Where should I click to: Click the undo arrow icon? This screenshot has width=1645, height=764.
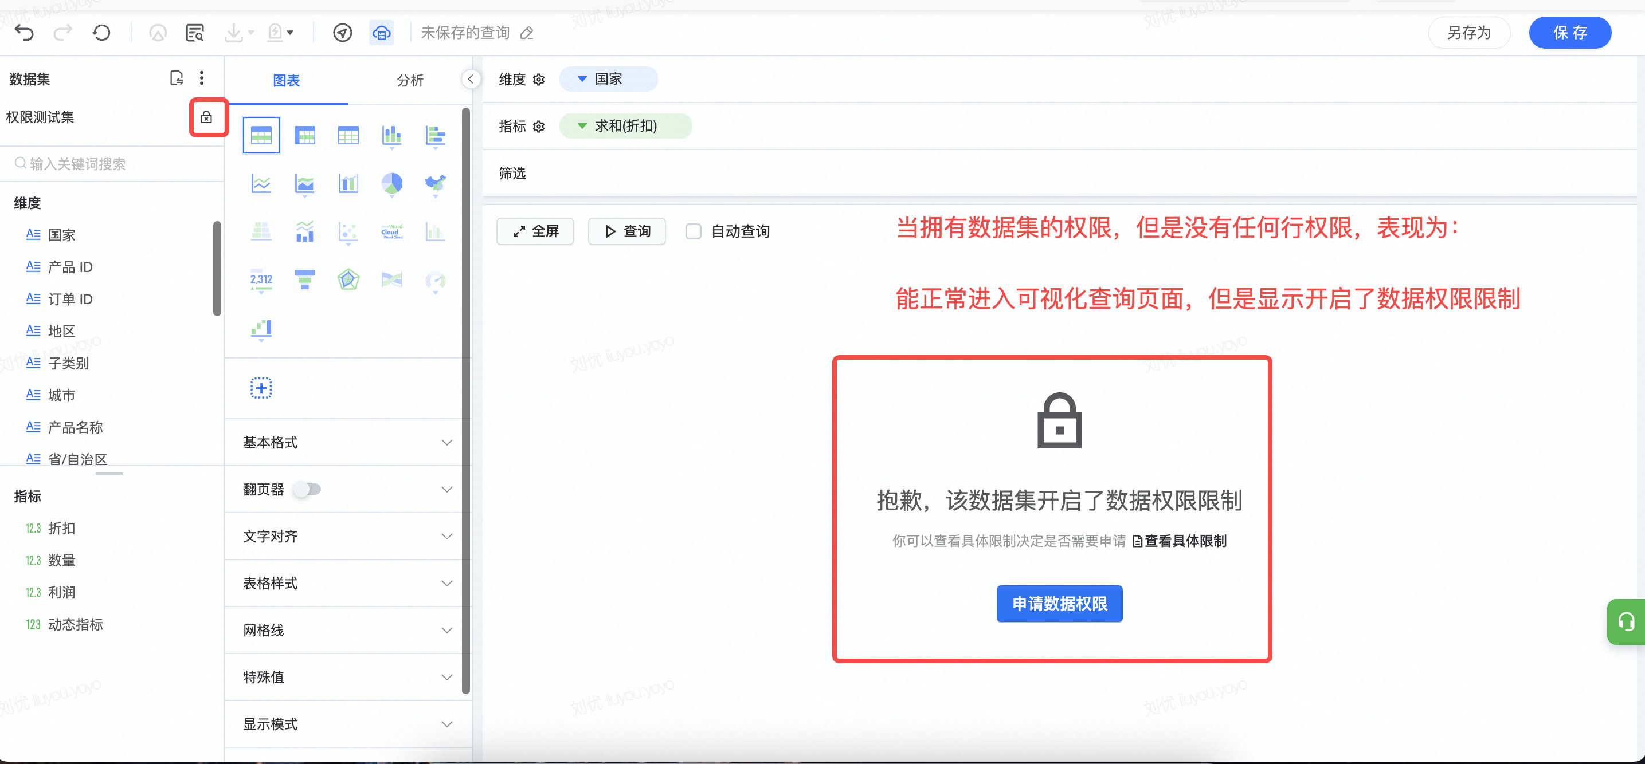pos(23,33)
